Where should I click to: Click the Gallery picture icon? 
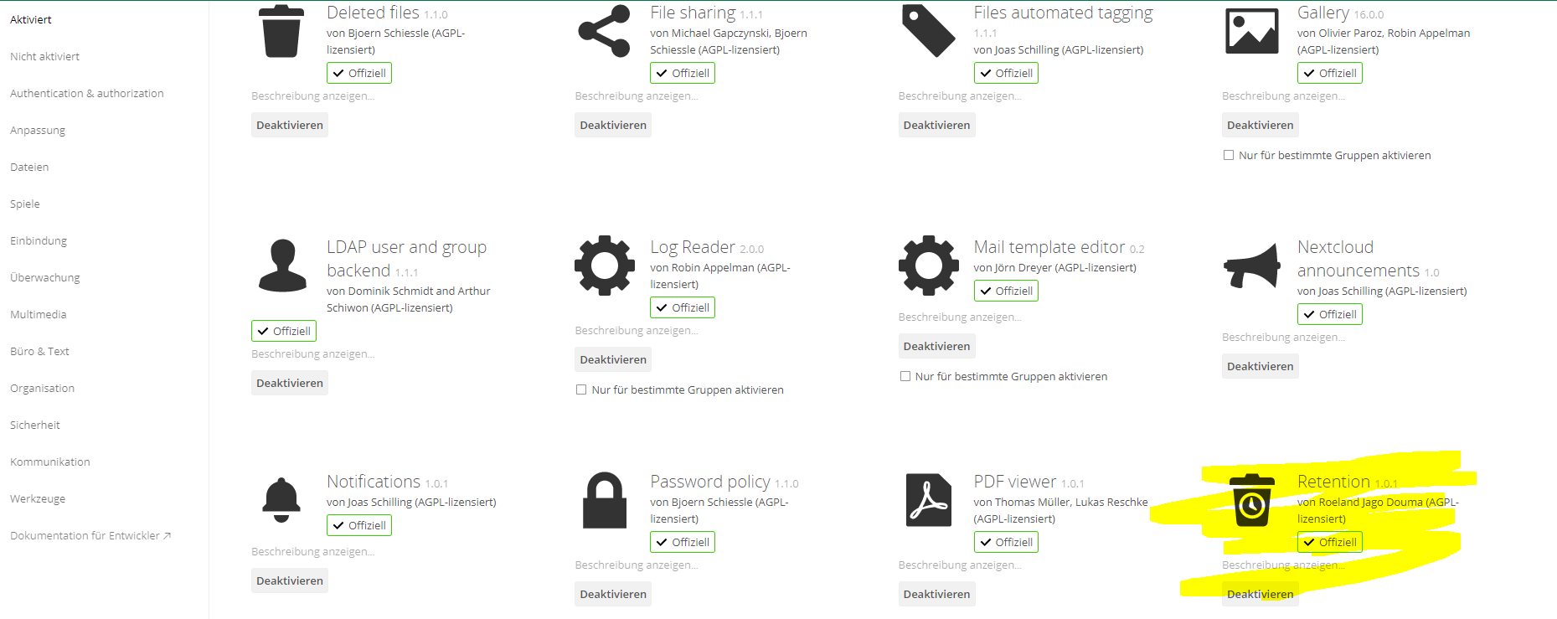coord(1251,31)
